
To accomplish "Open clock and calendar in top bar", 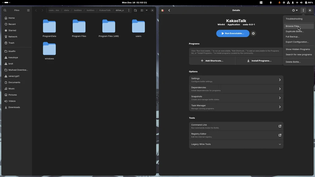I will (x=134, y=2).
